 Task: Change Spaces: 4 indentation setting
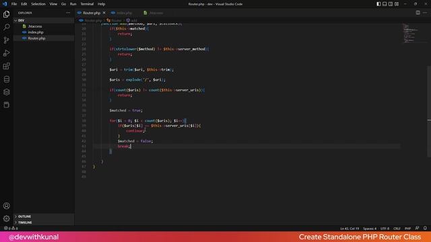[x=370, y=229]
